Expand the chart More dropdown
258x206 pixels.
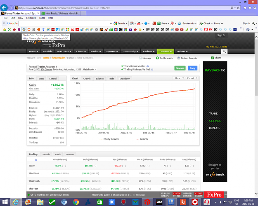[x=179, y=78]
